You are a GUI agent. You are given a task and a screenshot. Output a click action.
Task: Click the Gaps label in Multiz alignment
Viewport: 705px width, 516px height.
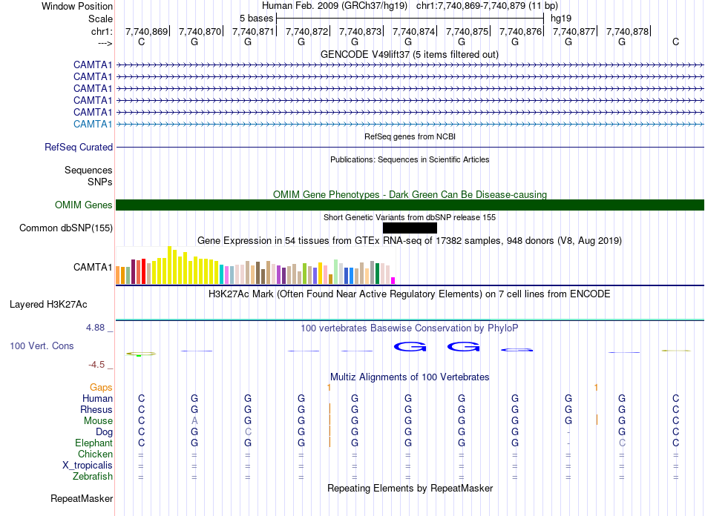(101, 387)
